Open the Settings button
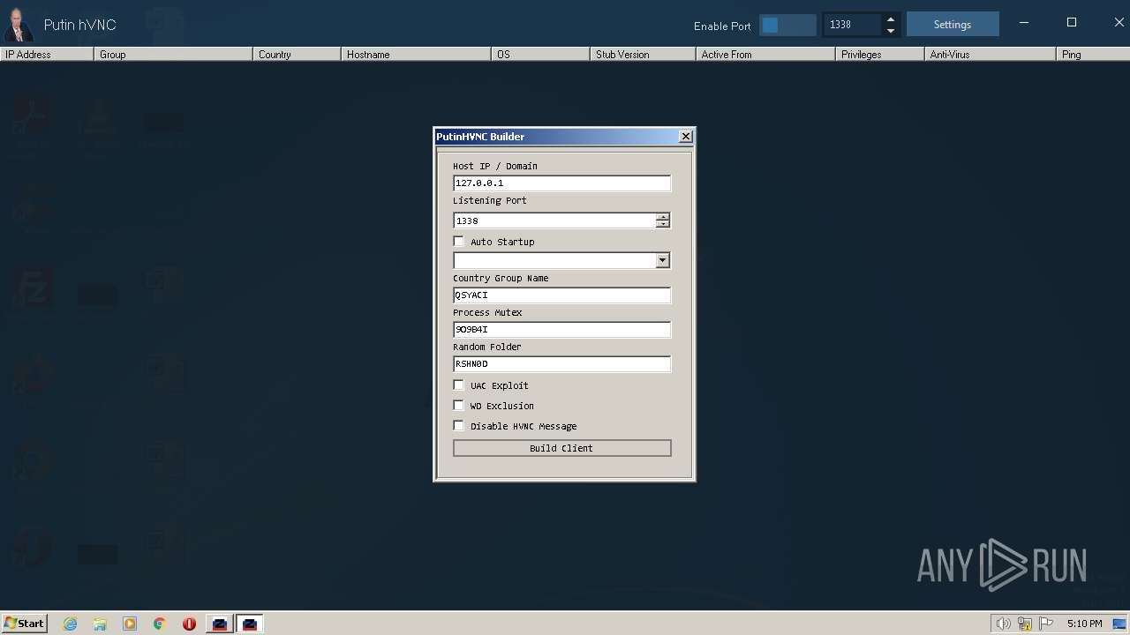 tap(953, 25)
